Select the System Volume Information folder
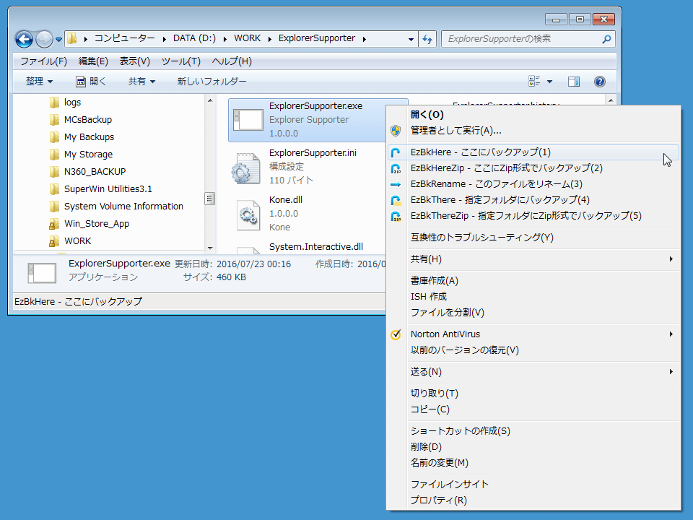 point(123,206)
